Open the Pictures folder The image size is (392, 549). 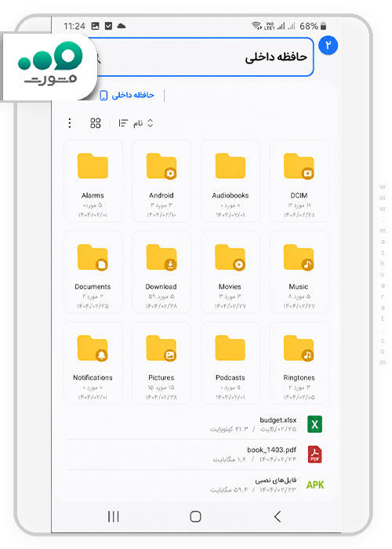coord(162,362)
